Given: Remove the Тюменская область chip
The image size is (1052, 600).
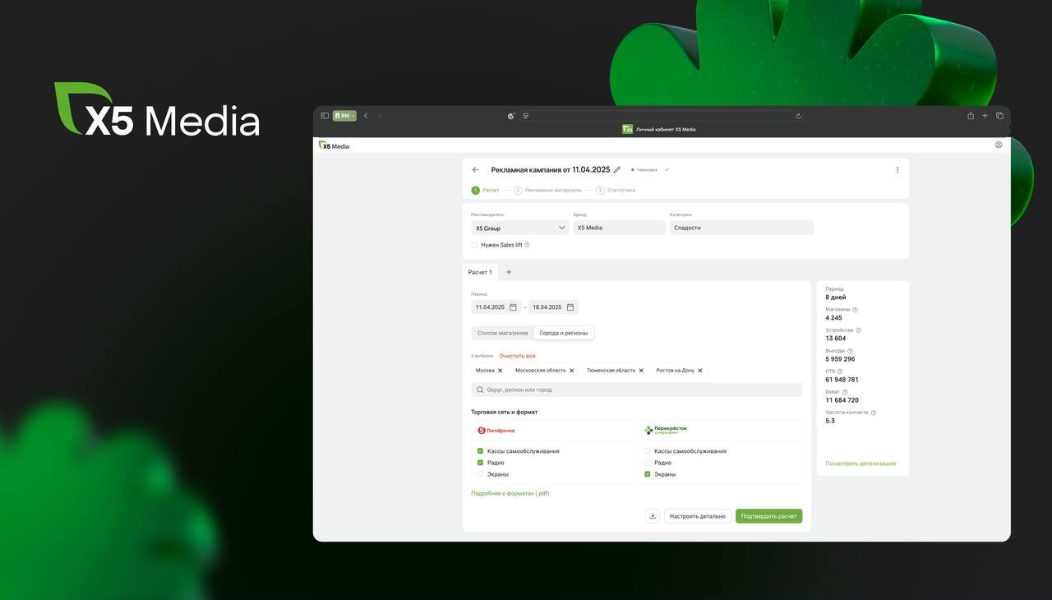Looking at the screenshot, I should point(642,371).
